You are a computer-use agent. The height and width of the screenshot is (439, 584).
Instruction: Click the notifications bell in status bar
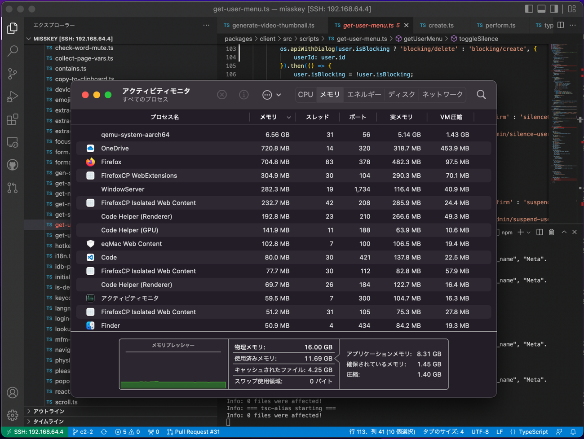(x=573, y=432)
